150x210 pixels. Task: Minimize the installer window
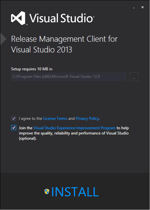pyautogui.click(x=134, y=7)
